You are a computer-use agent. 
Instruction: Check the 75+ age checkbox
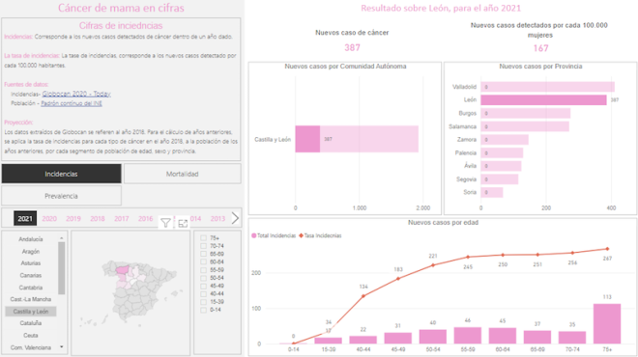pyautogui.click(x=203, y=238)
